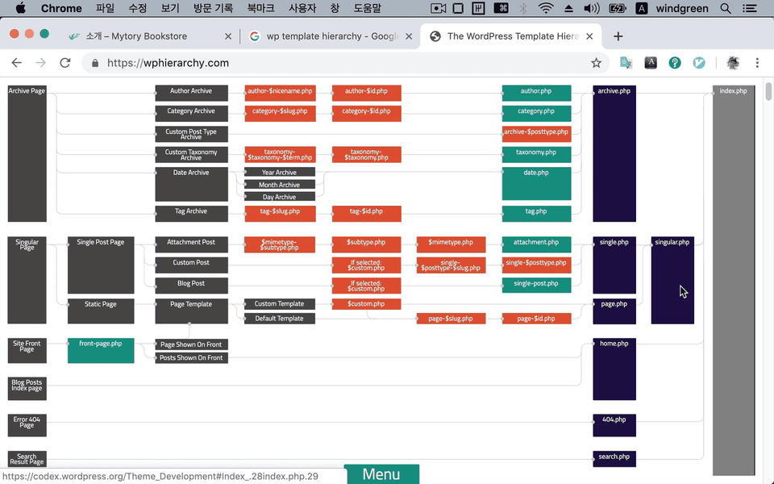Click the Custom Taxonomy Archive box
Image resolution: width=774 pixels, height=484 pixels.
point(192,155)
